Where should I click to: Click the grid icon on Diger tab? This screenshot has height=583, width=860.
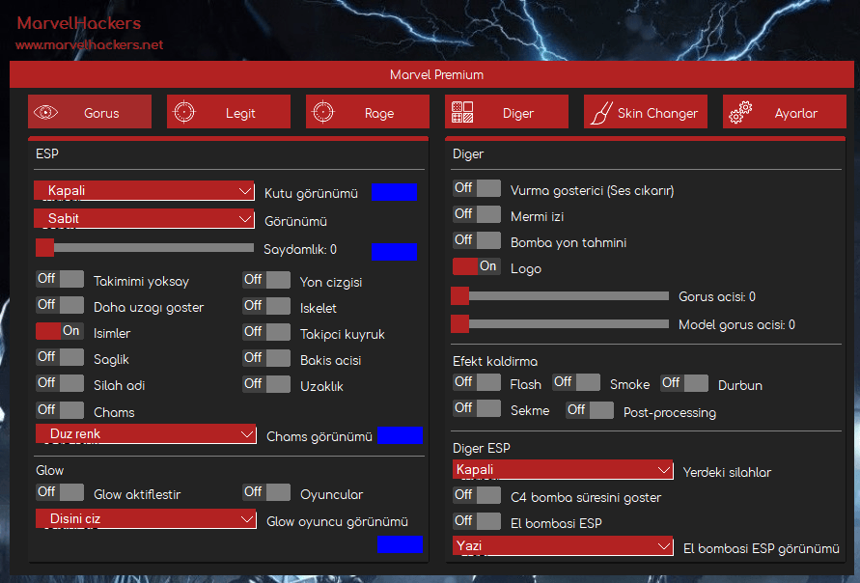462,112
